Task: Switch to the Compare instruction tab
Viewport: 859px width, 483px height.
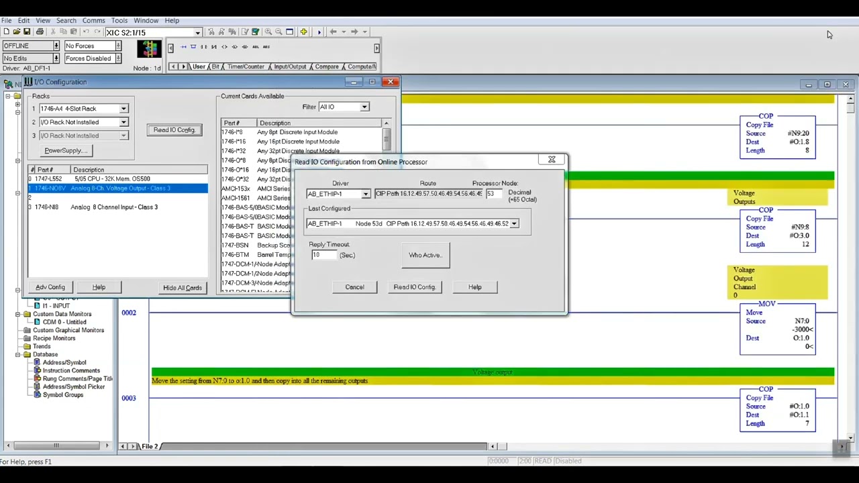Action: point(327,66)
